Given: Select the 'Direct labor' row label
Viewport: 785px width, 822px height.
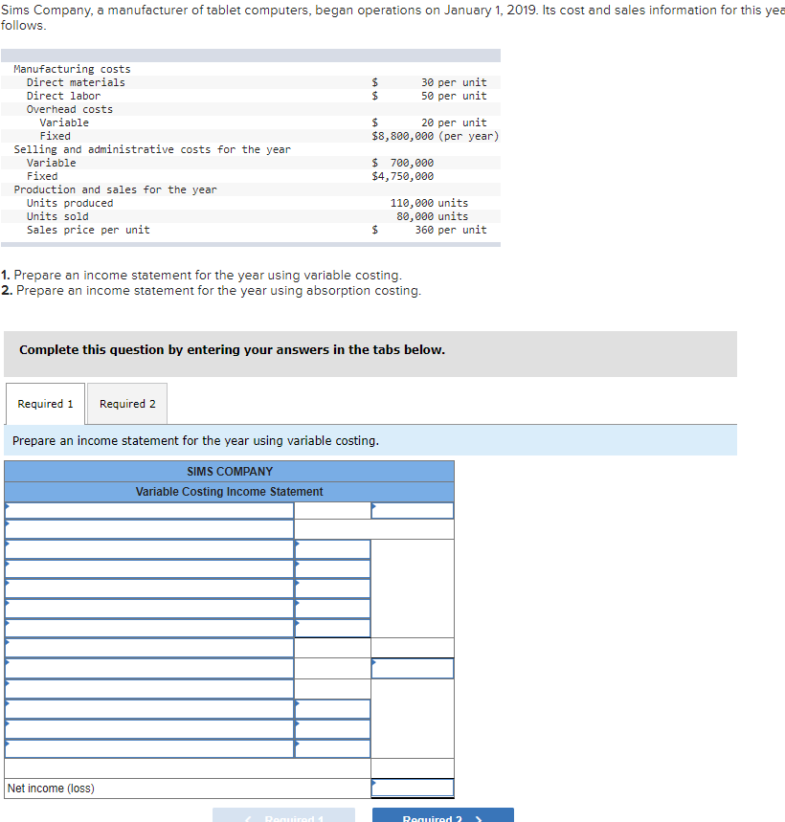Looking at the screenshot, I should coord(63,96).
